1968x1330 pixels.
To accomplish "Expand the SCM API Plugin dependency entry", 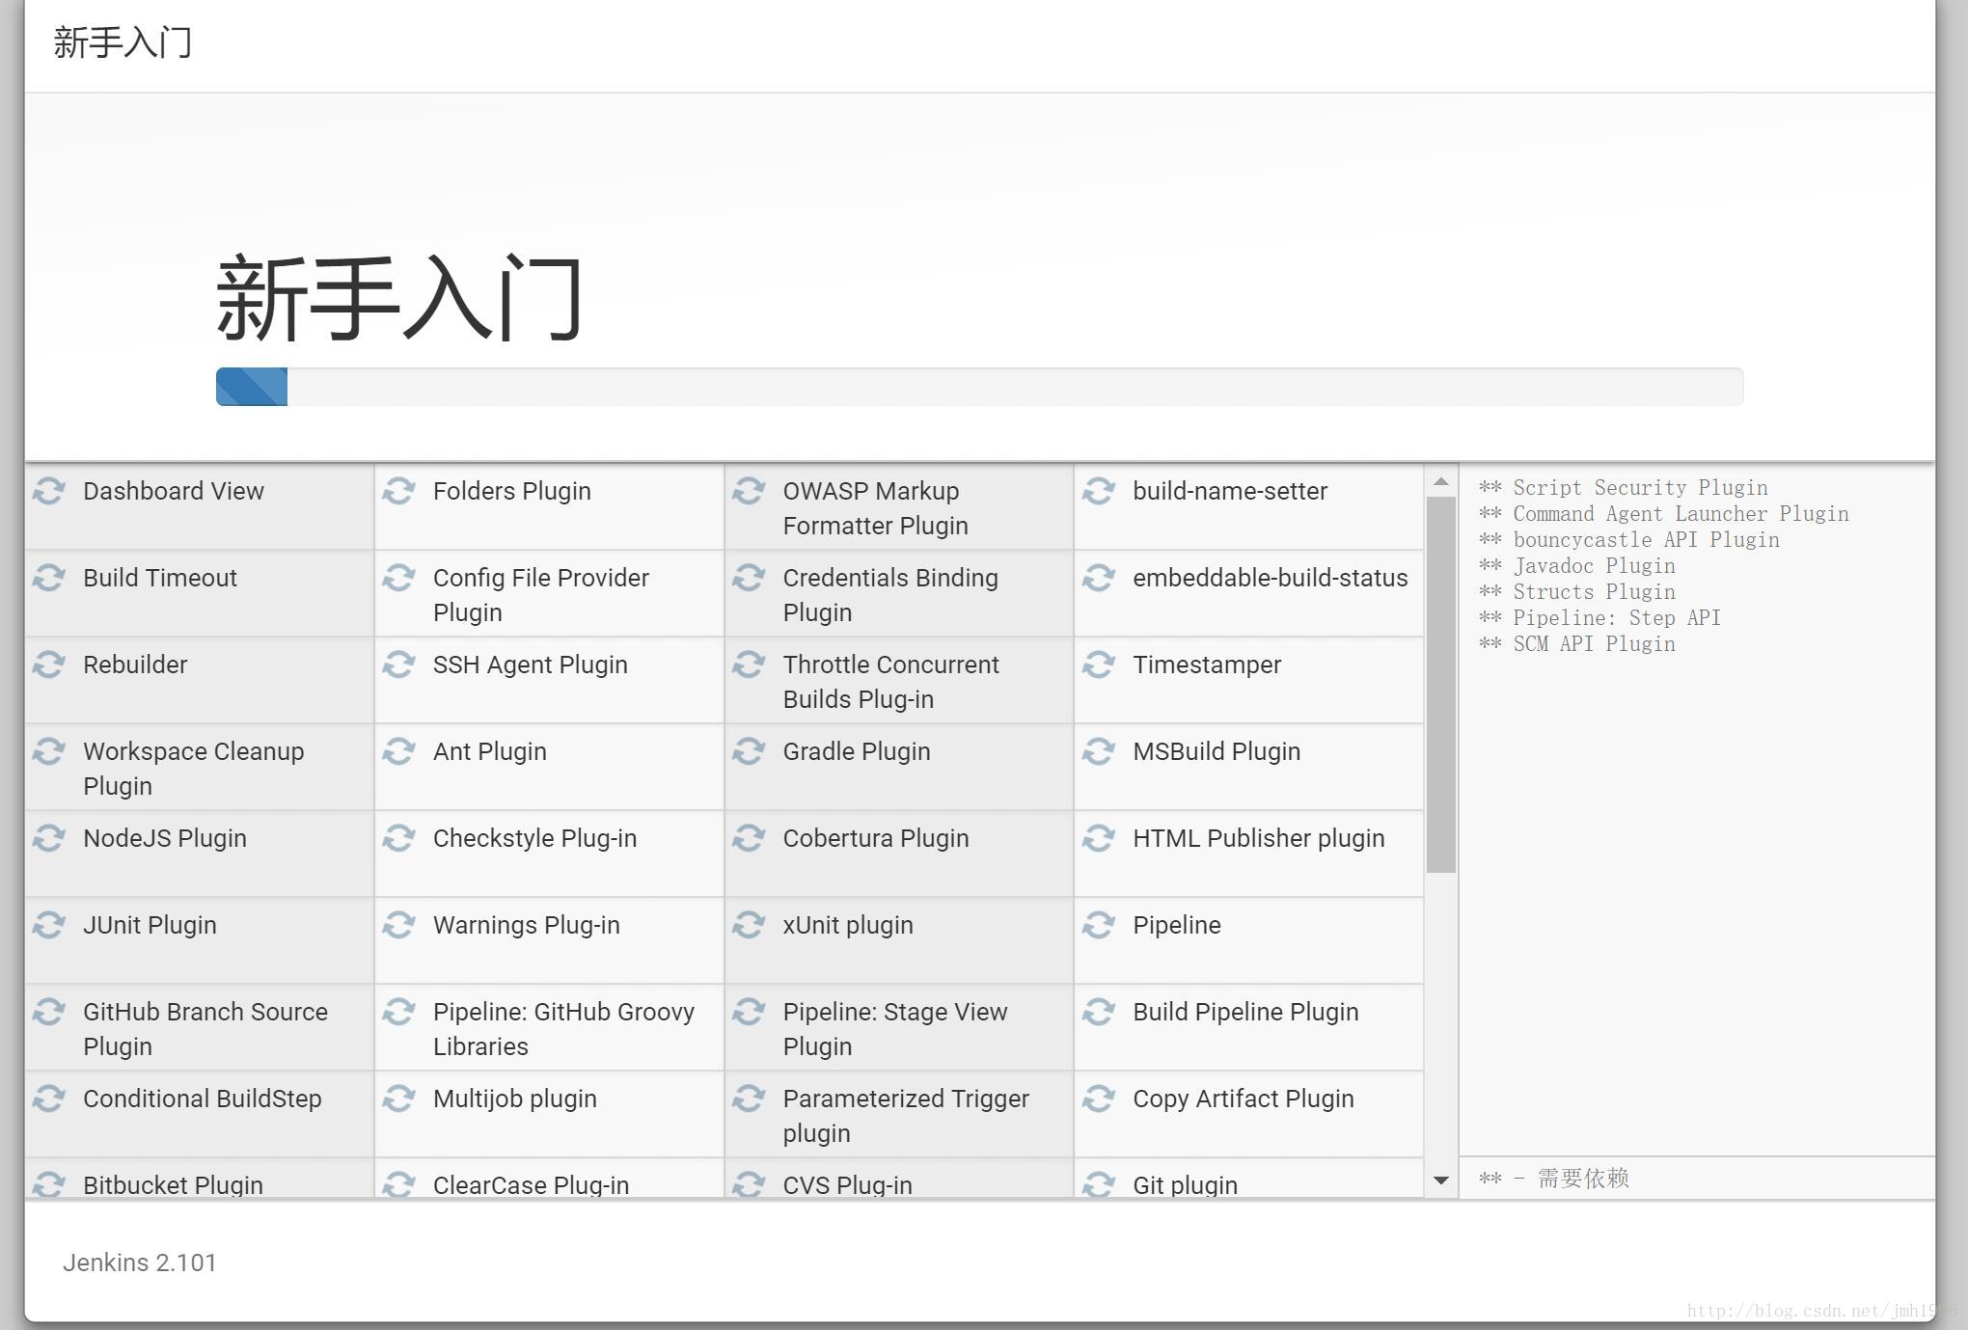I will (x=1576, y=642).
